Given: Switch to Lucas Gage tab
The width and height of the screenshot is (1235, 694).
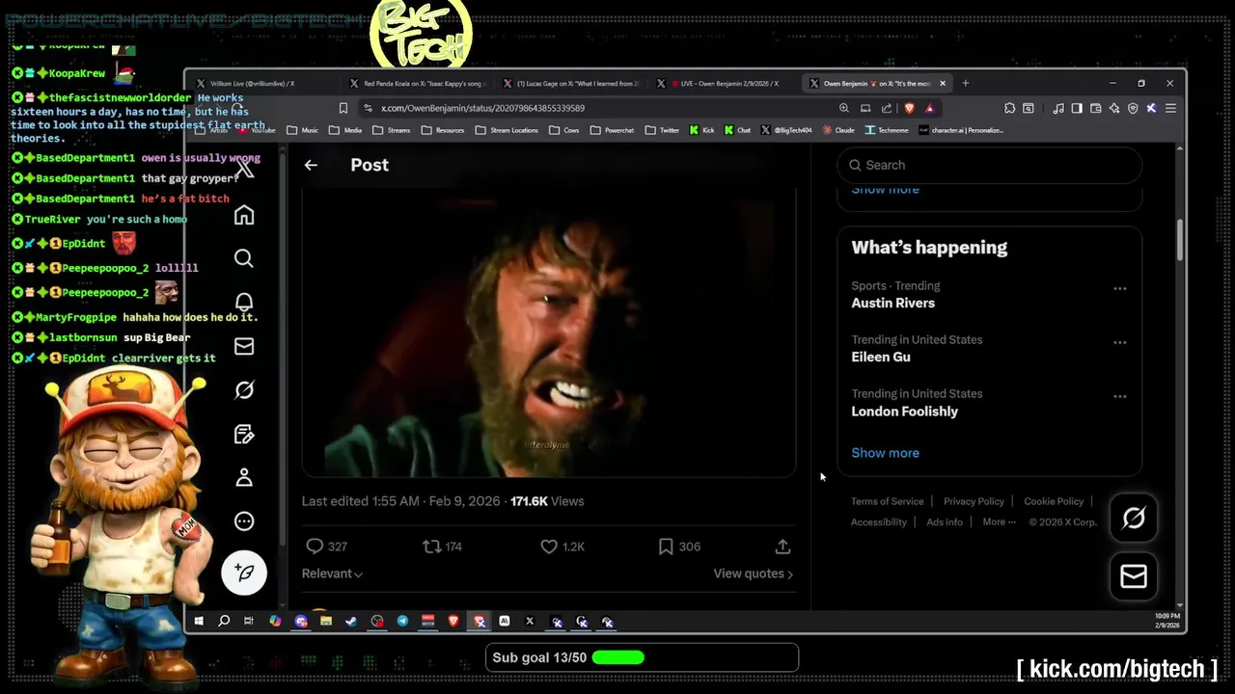Looking at the screenshot, I should (574, 84).
